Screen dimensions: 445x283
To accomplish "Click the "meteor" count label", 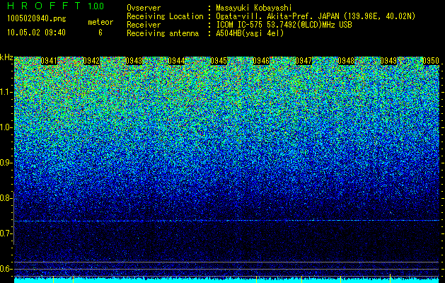I will [100, 22].
